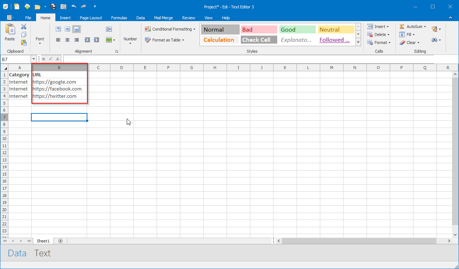Align text to the right
Viewport: 459px width, 269px height.
[76, 40]
